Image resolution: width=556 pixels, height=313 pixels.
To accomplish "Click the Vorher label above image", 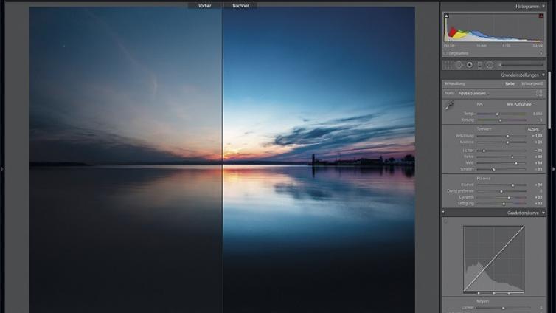I will [x=204, y=6].
